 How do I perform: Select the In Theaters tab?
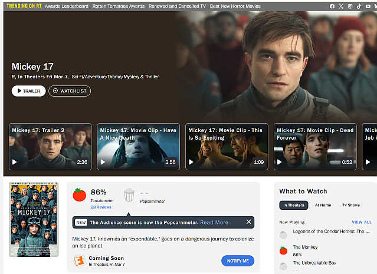(x=294, y=205)
